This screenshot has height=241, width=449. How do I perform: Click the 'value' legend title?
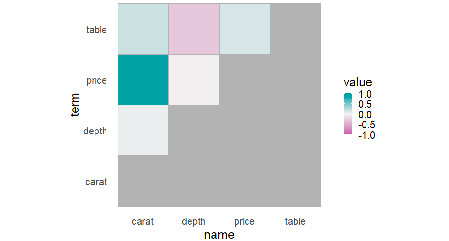(358, 82)
